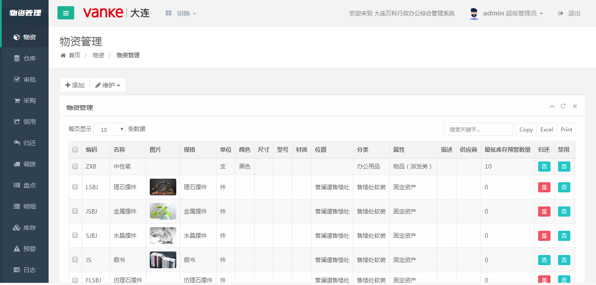
Task: Export table using the Excel button
Action: point(547,129)
